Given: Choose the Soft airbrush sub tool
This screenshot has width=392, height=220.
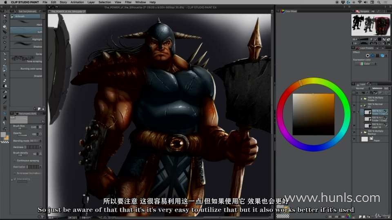Looking at the screenshot, I should click(26, 31).
